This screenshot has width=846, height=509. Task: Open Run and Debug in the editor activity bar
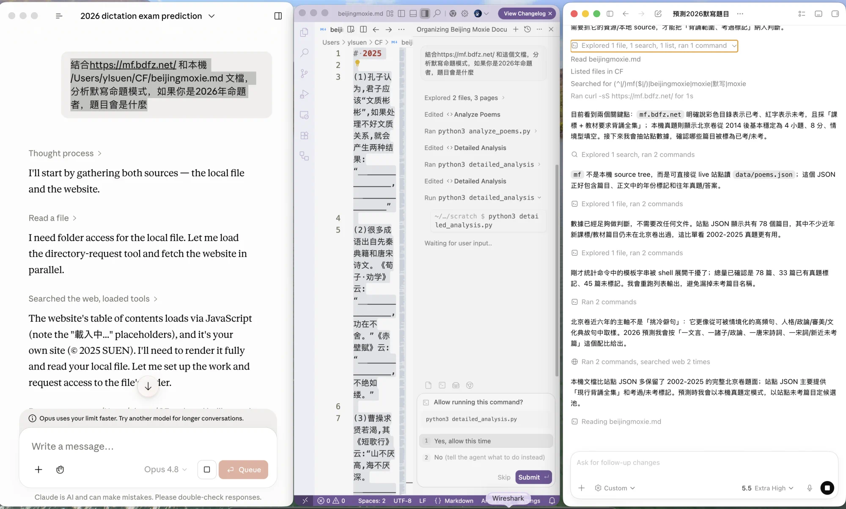coord(304,94)
